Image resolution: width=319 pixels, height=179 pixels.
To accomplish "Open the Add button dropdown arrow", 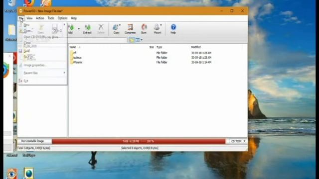I will pos(79,29).
